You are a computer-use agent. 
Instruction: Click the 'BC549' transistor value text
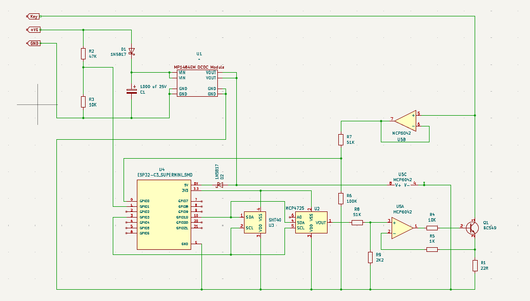(490, 228)
